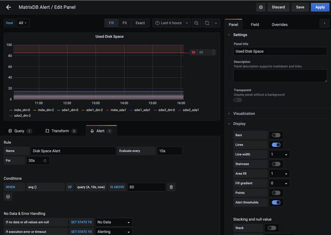Add new condition plus icon
This screenshot has height=235, width=331.
[x=8, y=196]
